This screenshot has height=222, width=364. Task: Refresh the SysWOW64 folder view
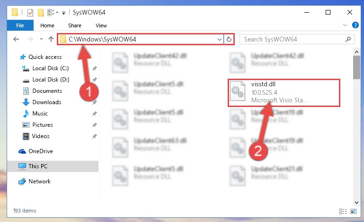[229, 39]
